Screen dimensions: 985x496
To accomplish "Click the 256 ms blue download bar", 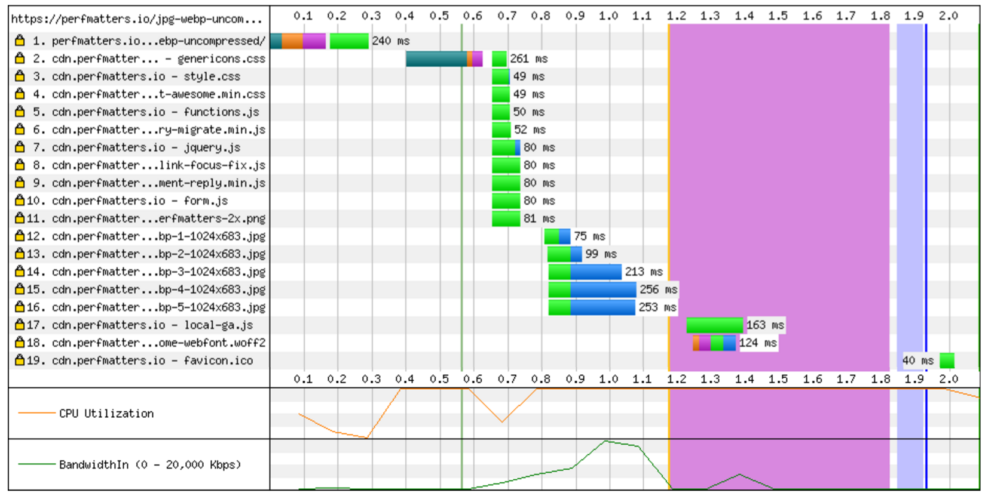I will point(603,289).
